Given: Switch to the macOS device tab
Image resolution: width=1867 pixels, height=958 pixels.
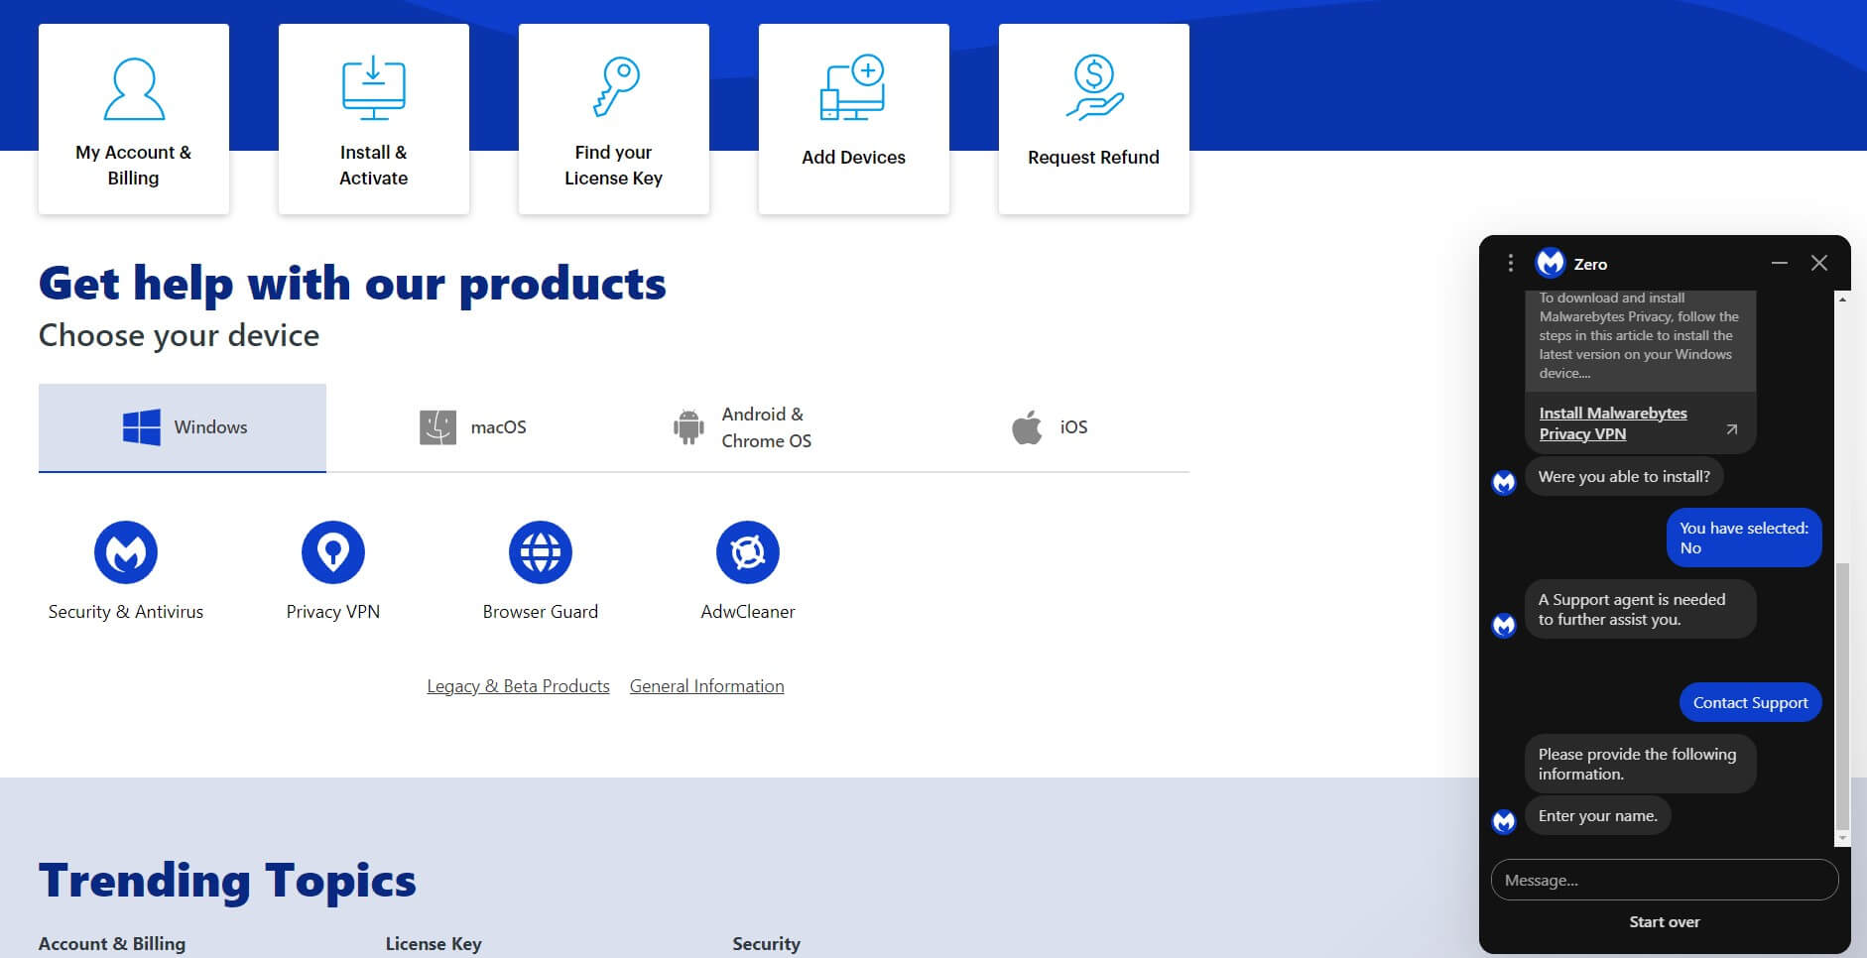Looking at the screenshot, I should [472, 427].
